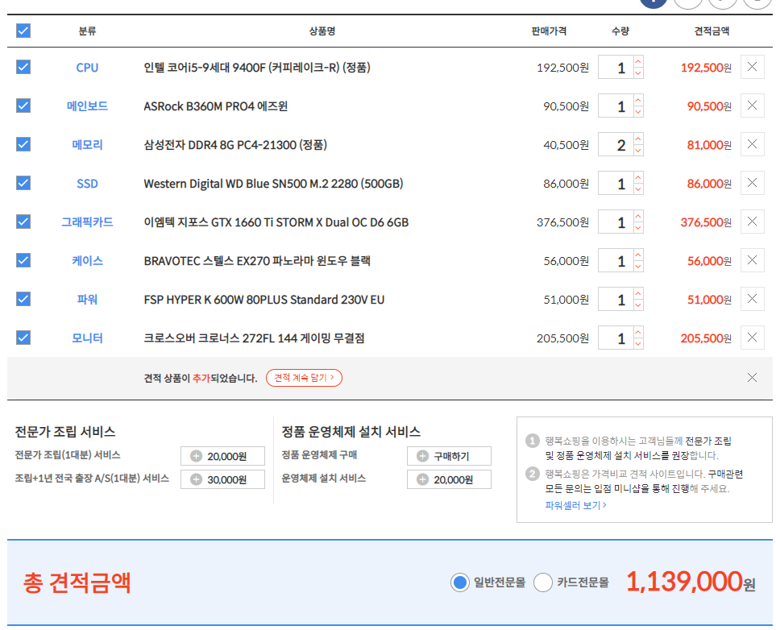Remove the 모니터 row via X icon

[x=752, y=338]
